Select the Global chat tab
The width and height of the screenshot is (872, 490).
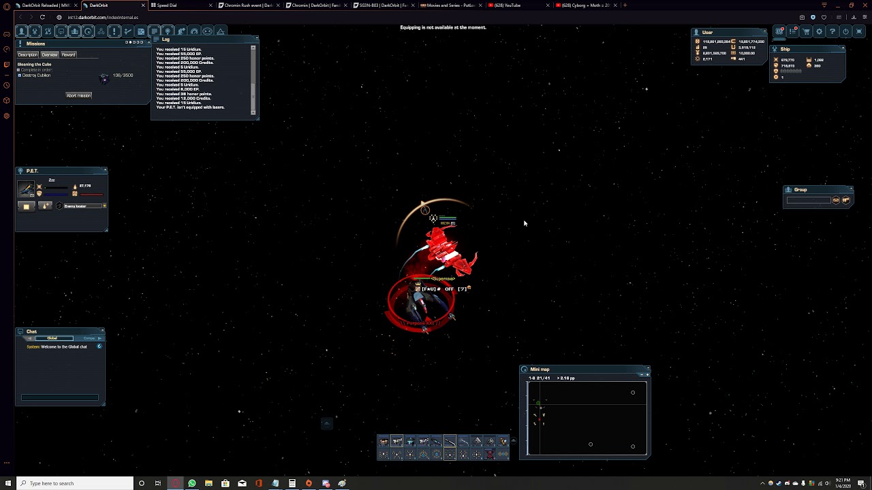(x=54, y=338)
